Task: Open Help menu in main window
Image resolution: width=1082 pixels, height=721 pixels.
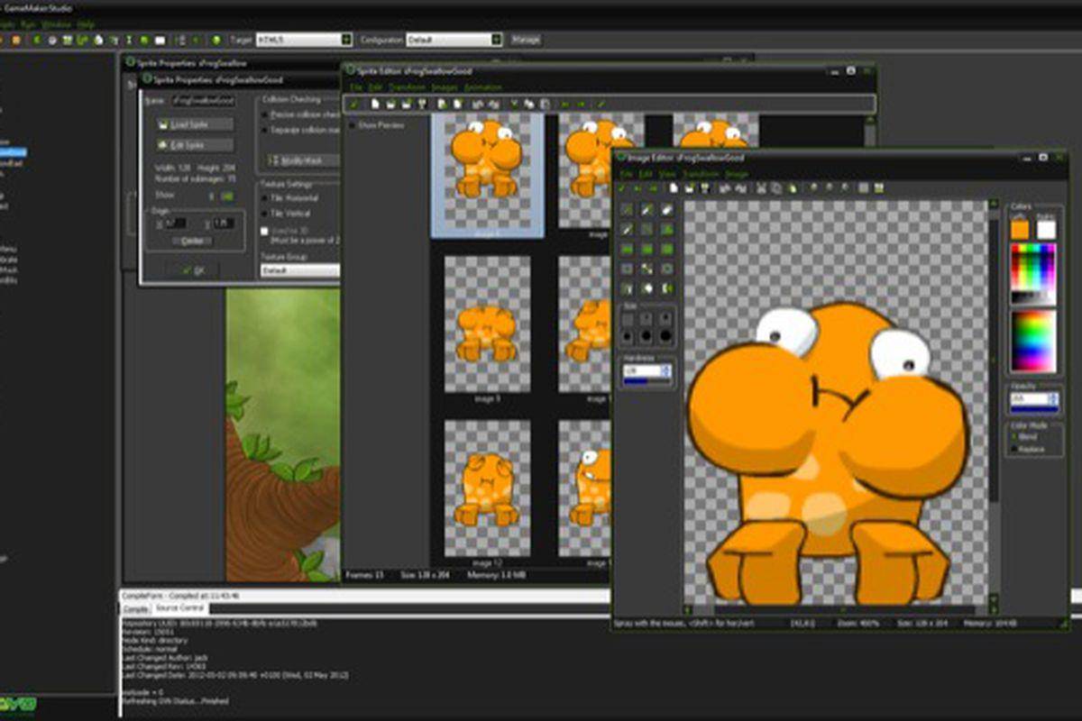Action: pos(86,23)
